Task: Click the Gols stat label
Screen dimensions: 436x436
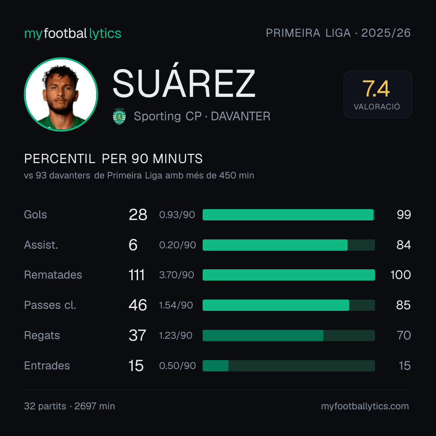Action: [x=35, y=215]
